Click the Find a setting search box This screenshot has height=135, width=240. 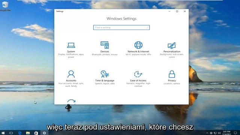click(x=121, y=27)
